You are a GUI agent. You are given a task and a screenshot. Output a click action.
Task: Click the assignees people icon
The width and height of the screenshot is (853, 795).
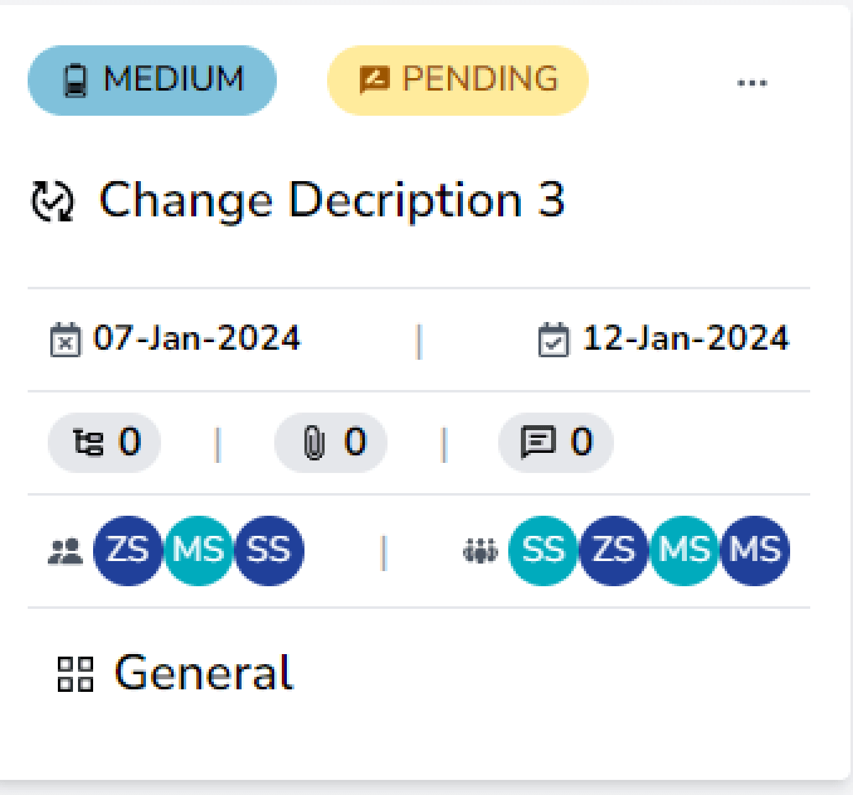pos(65,552)
